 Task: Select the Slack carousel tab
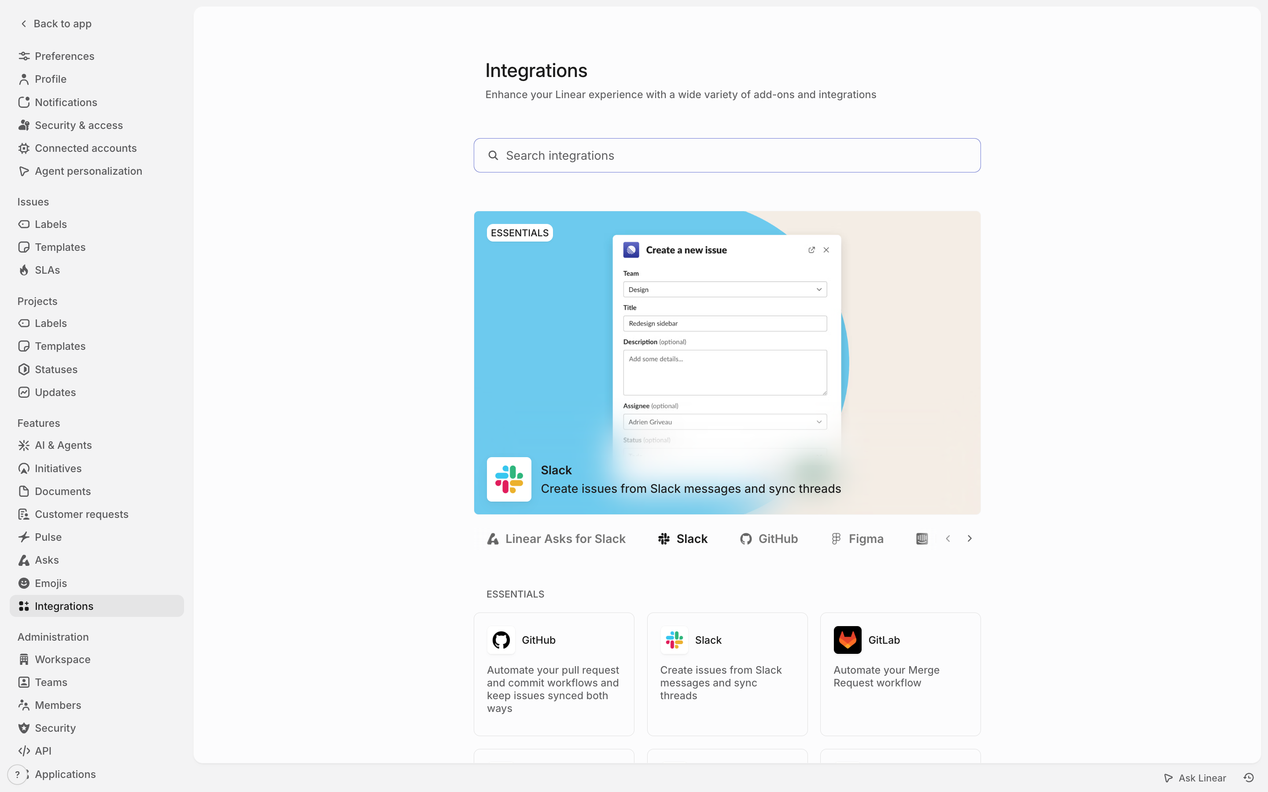coord(683,539)
